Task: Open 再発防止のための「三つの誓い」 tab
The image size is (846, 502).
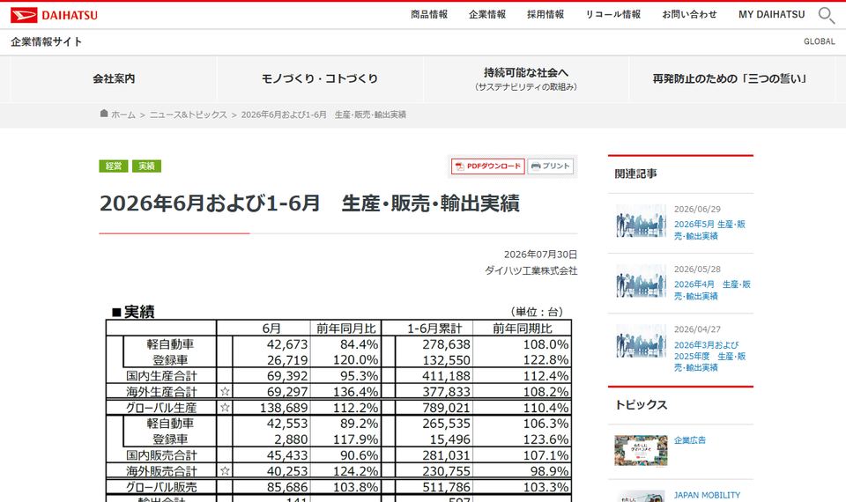Action: point(732,78)
